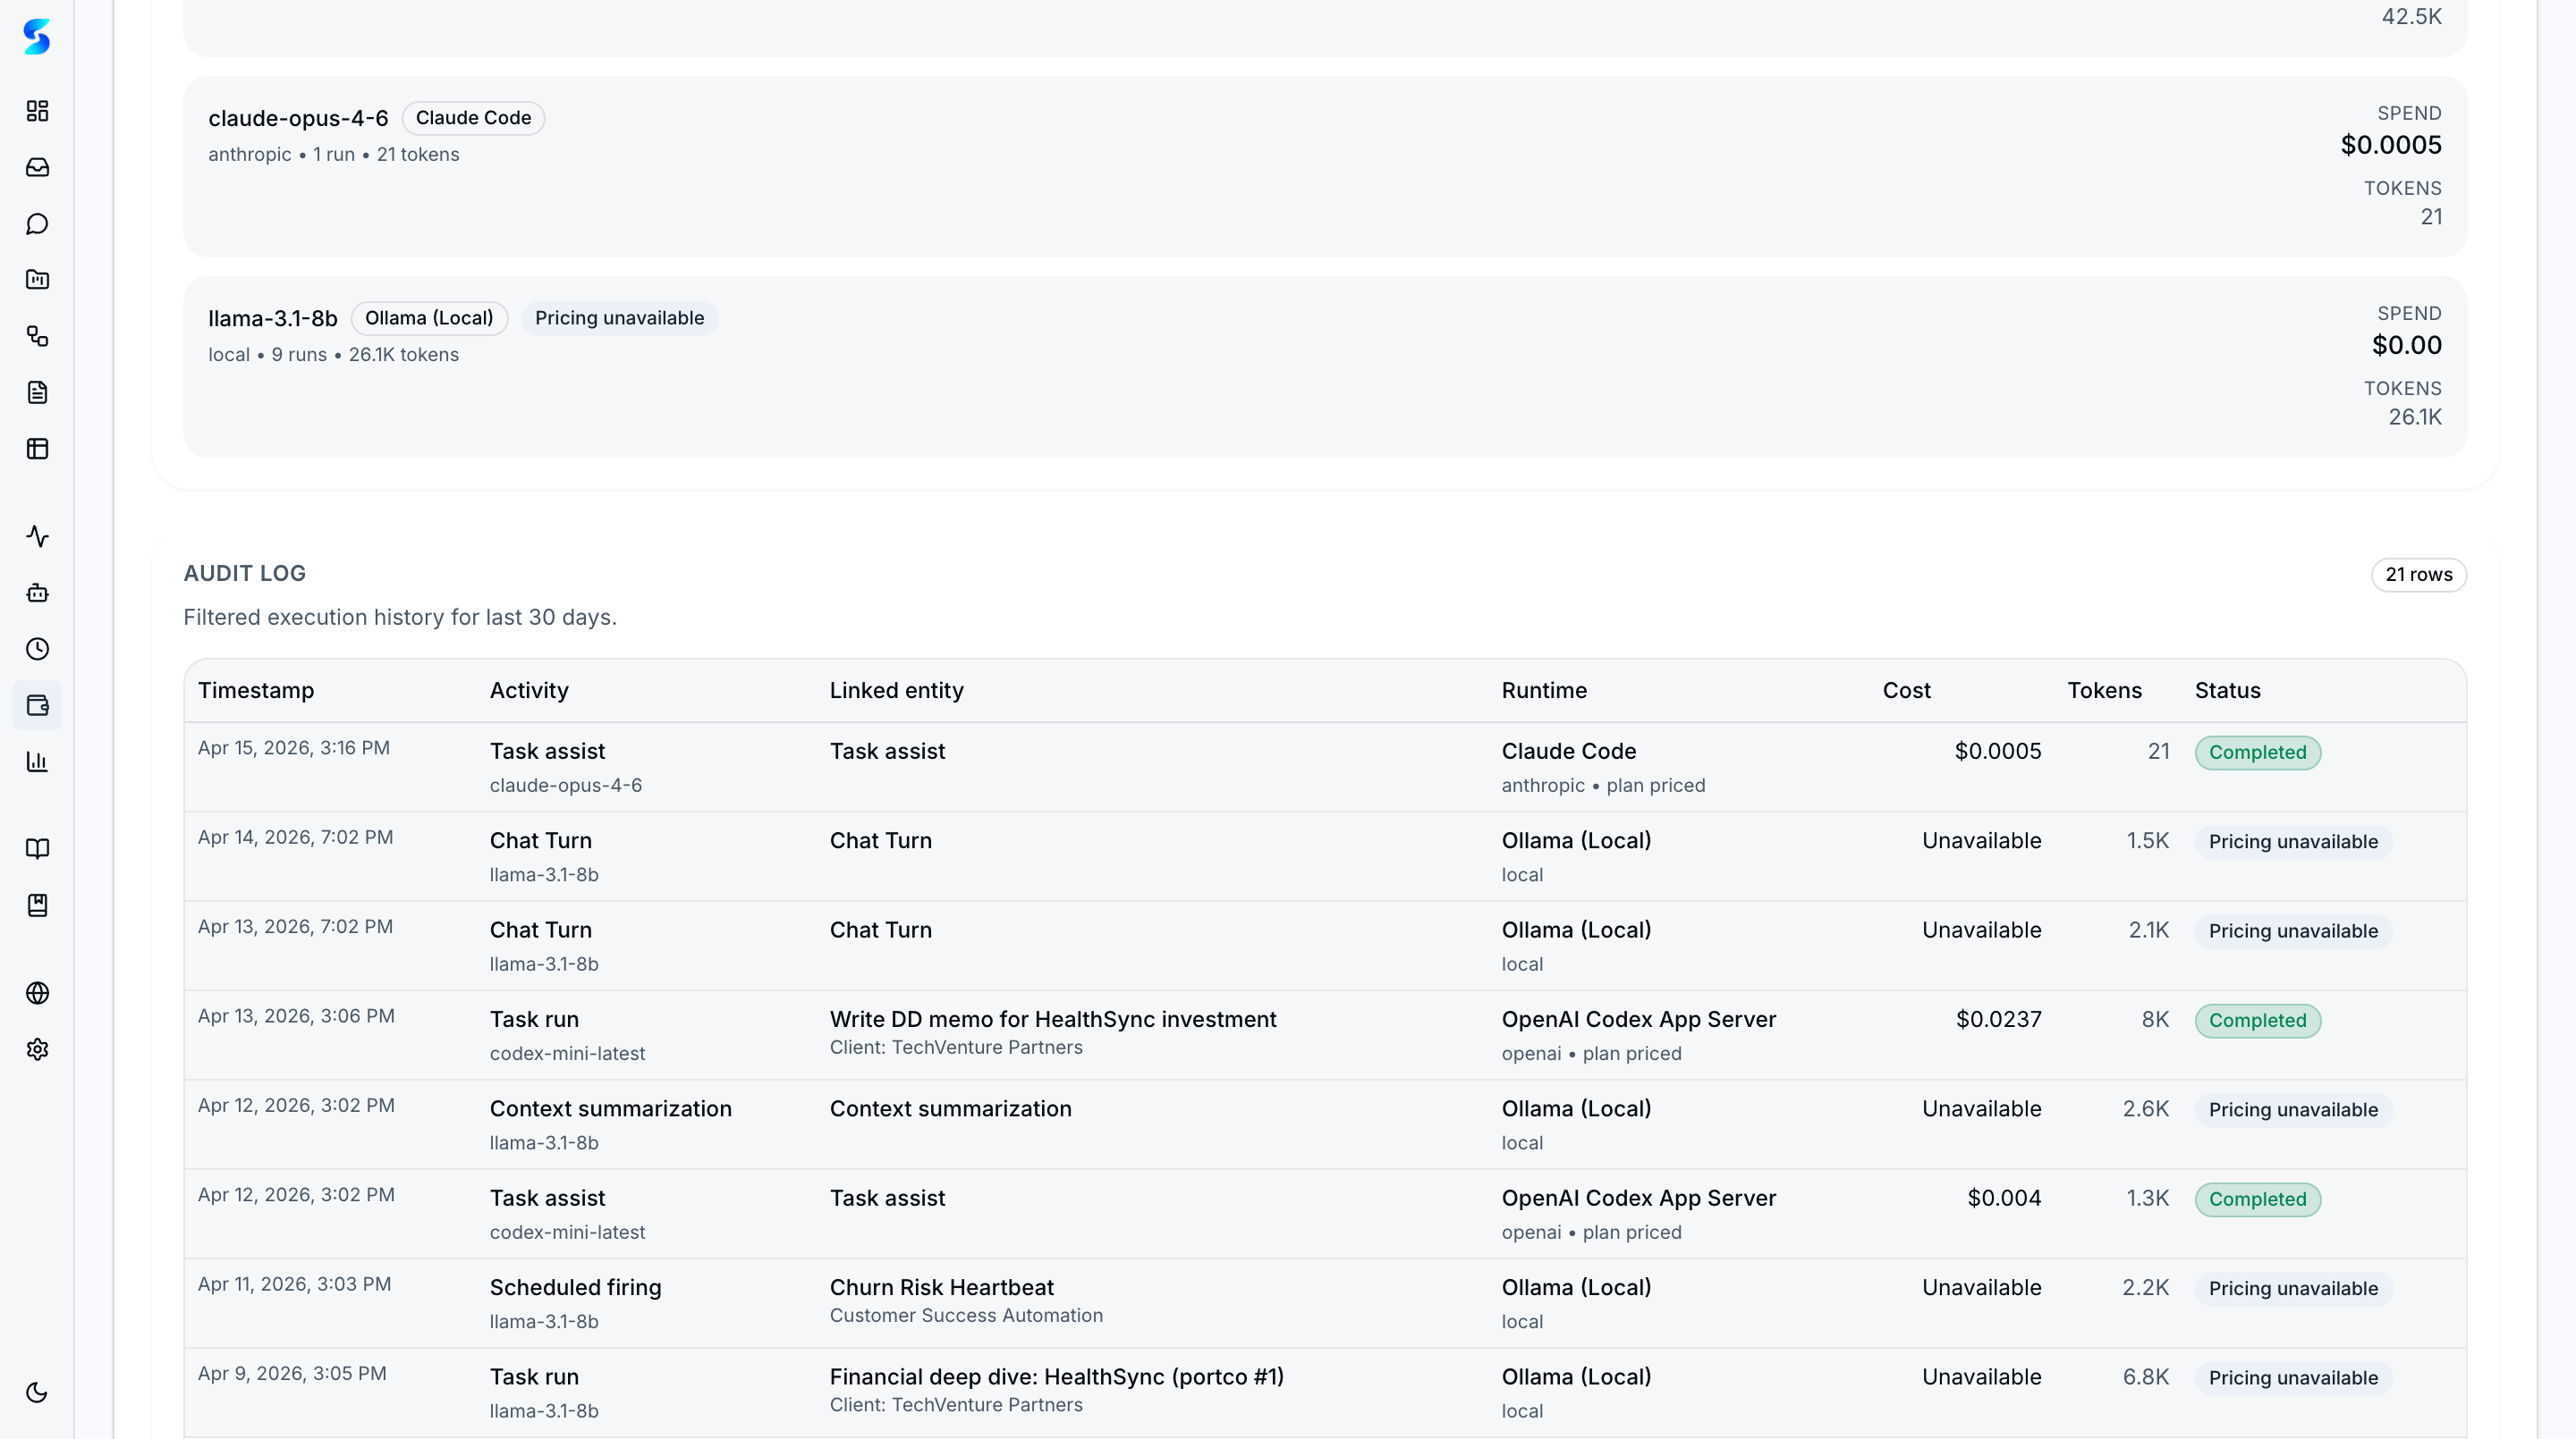Open execution history via clock icon
2576x1439 pixels.
tap(37, 649)
